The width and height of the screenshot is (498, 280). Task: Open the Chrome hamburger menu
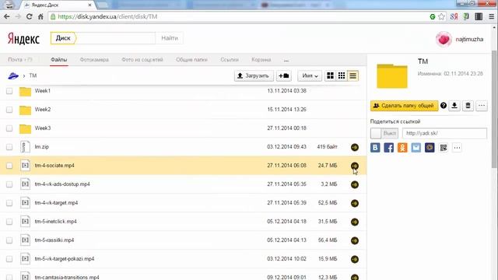click(491, 16)
